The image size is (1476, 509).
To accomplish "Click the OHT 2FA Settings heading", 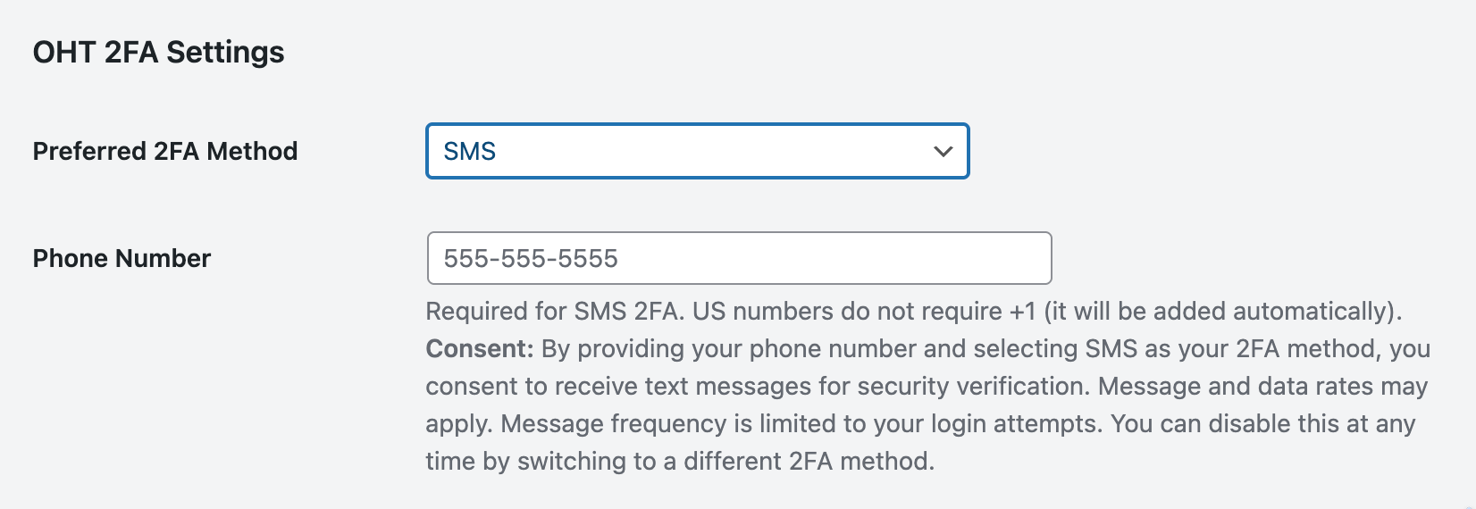I will [x=158, y=52].
